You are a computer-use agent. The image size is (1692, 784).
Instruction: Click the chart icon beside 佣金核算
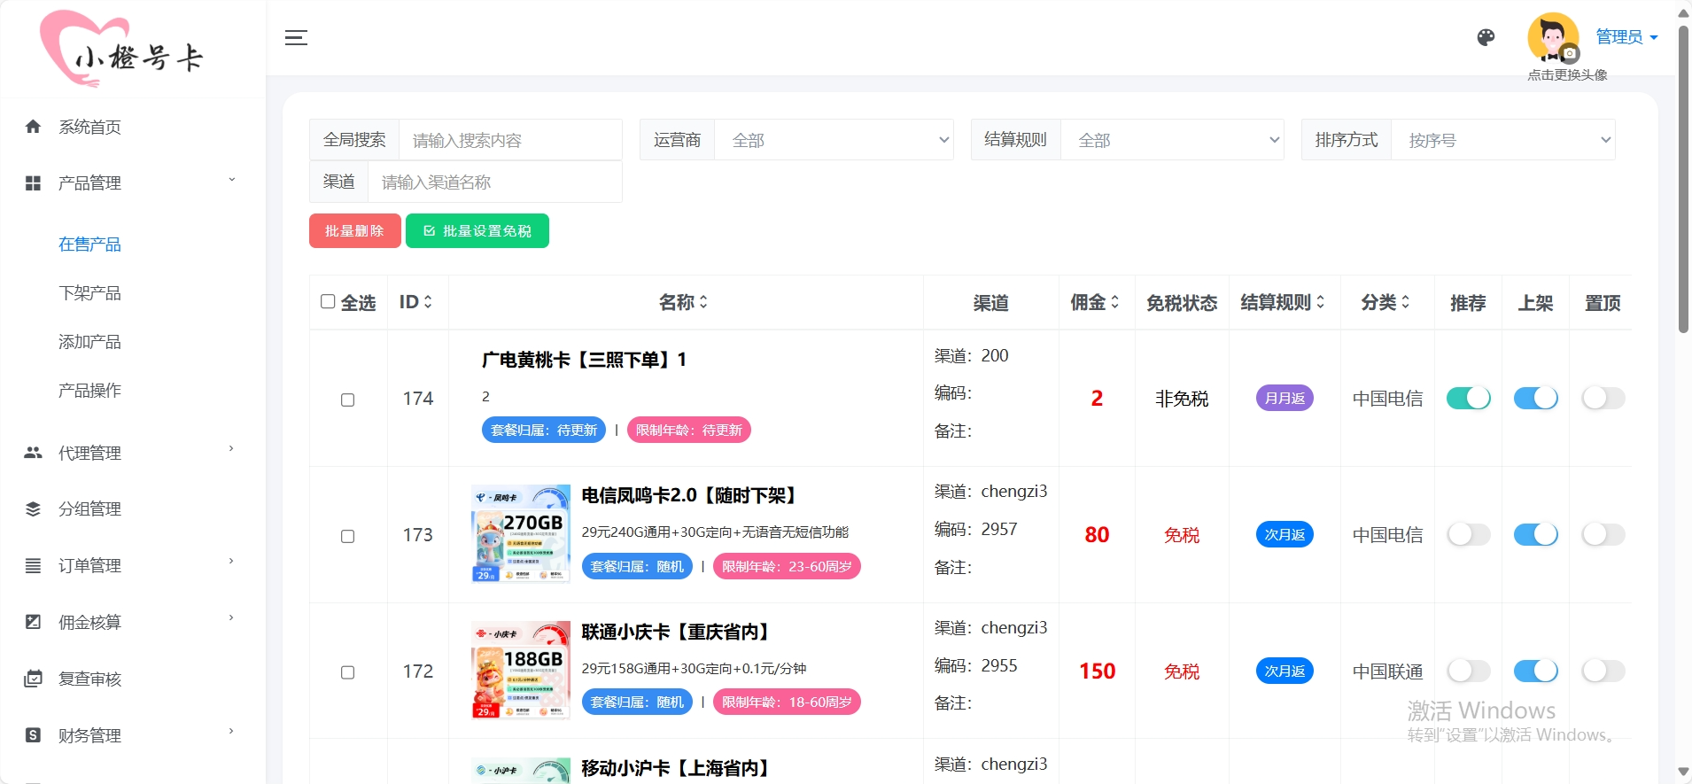33,622
